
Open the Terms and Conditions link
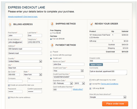[x=109, y=84]
